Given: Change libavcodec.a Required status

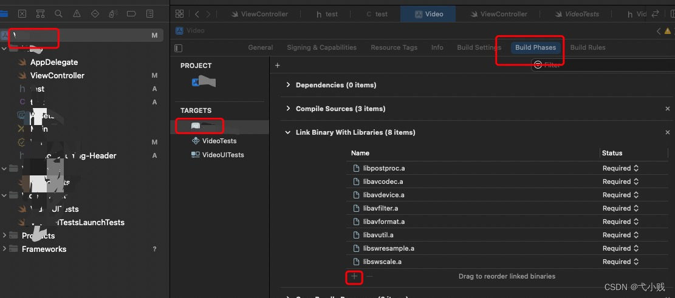Looking at the screenshot, I should [620, 181].
